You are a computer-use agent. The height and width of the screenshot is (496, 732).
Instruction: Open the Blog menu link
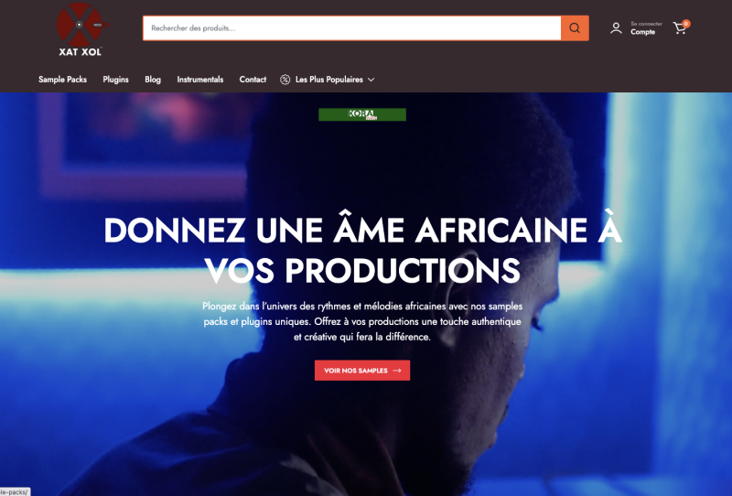pyautogui.click(x=153, y=80)
